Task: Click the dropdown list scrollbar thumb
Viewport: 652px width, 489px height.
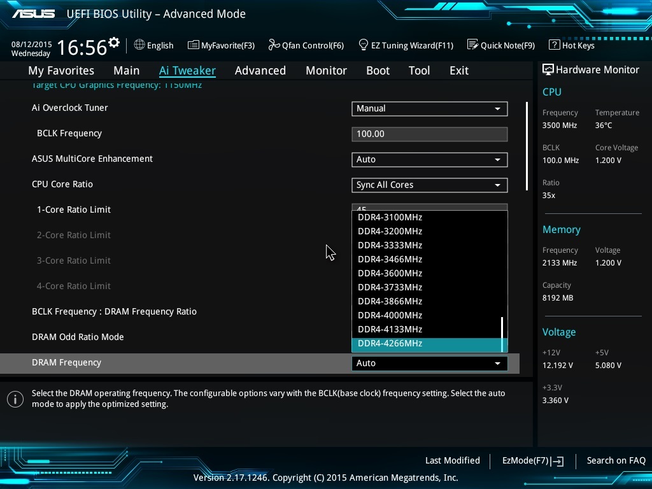Action: tap(502, 334)
